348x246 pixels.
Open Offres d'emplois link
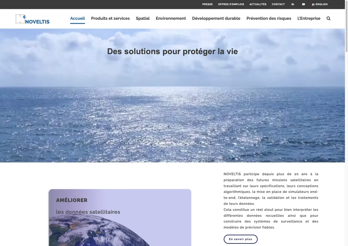pos(231,4)
